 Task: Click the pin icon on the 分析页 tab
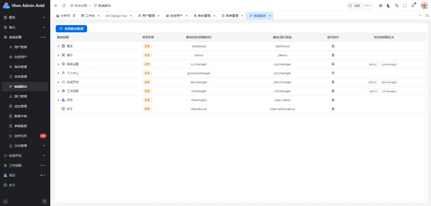coord(74,16)
